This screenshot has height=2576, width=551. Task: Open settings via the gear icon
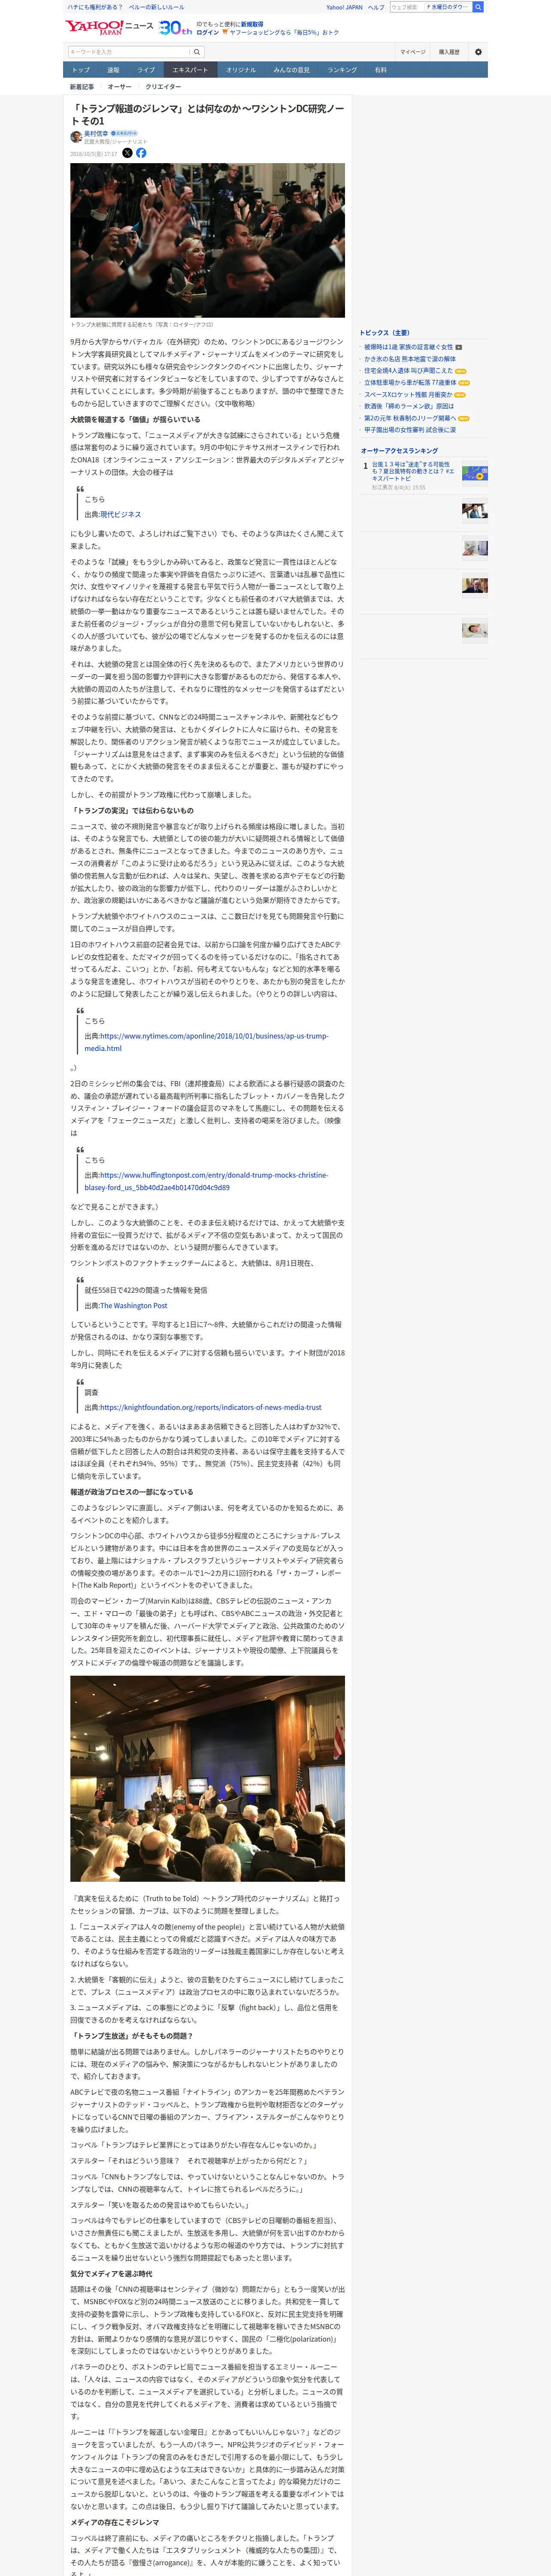point(478,52)
